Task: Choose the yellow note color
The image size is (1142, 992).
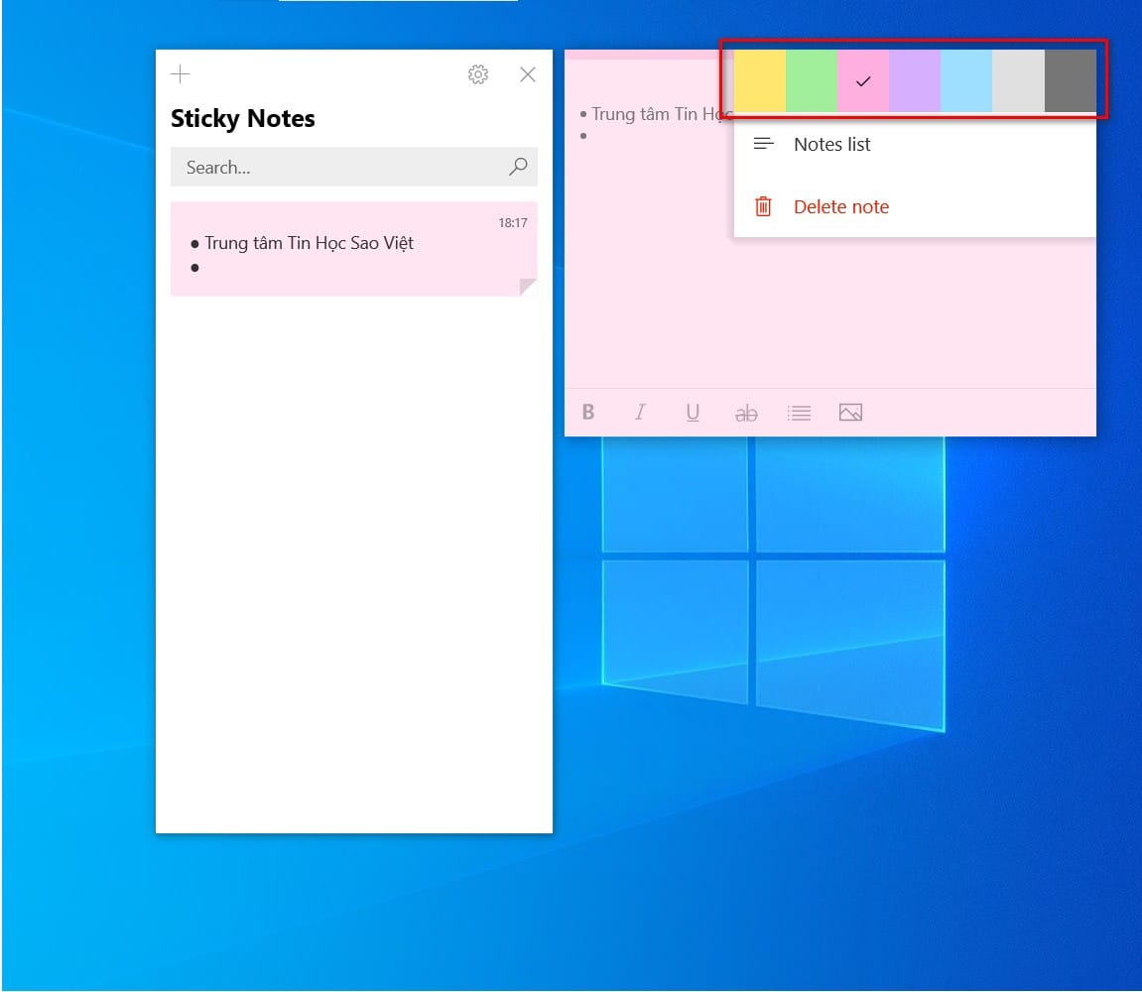Action: tap(760, 80)
